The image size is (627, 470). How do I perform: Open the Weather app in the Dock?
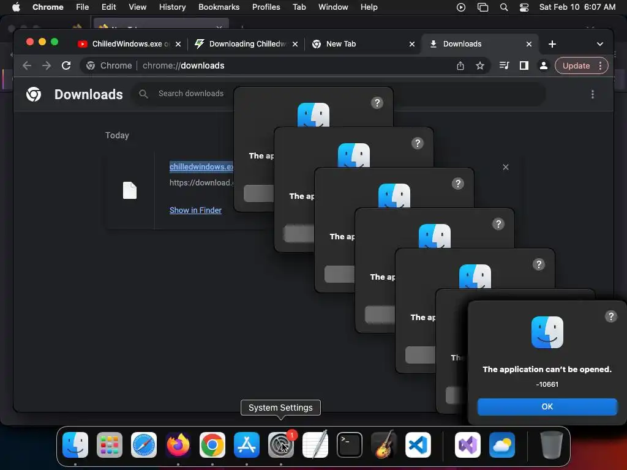pos(502,445)
